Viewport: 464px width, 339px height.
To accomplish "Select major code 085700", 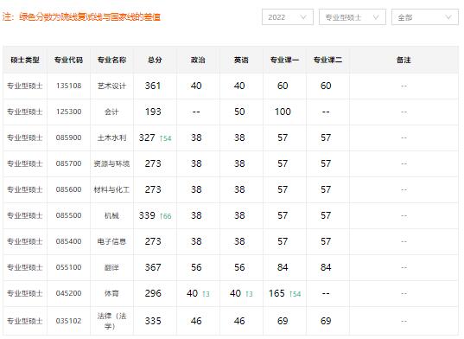I will pyautogui.click(x=68, y=163).
